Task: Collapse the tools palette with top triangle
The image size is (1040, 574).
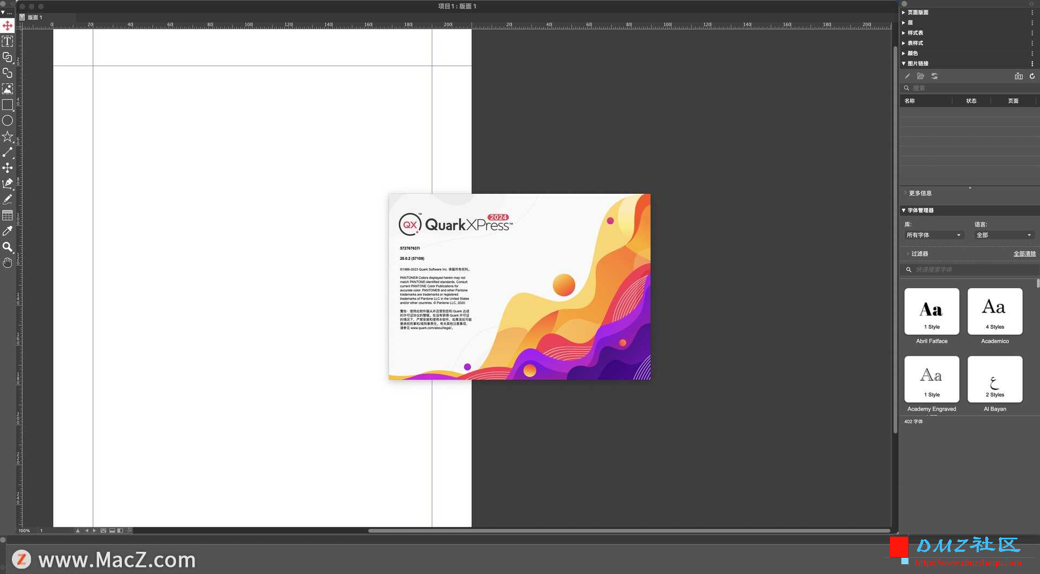Action: point(3,12)
